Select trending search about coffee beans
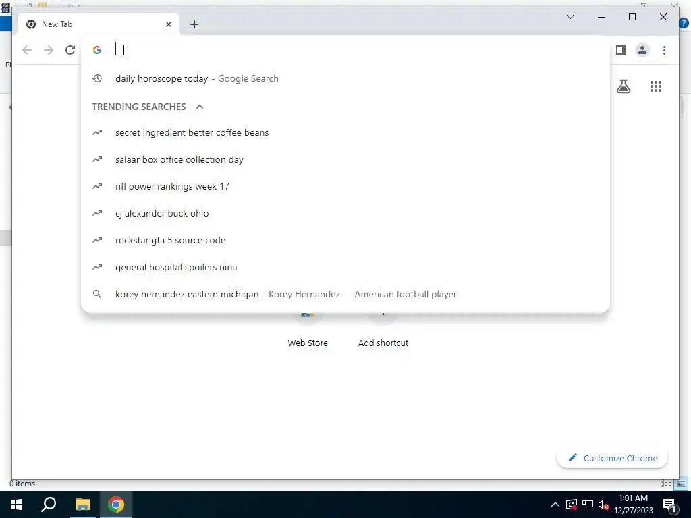This screenshot has height=518, width=691. point(345,132)
